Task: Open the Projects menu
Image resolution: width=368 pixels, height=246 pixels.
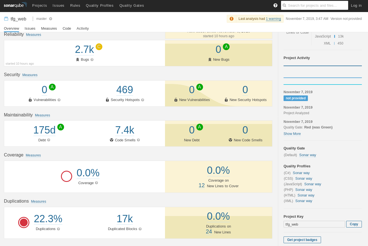Action: (x=39, y=5)
